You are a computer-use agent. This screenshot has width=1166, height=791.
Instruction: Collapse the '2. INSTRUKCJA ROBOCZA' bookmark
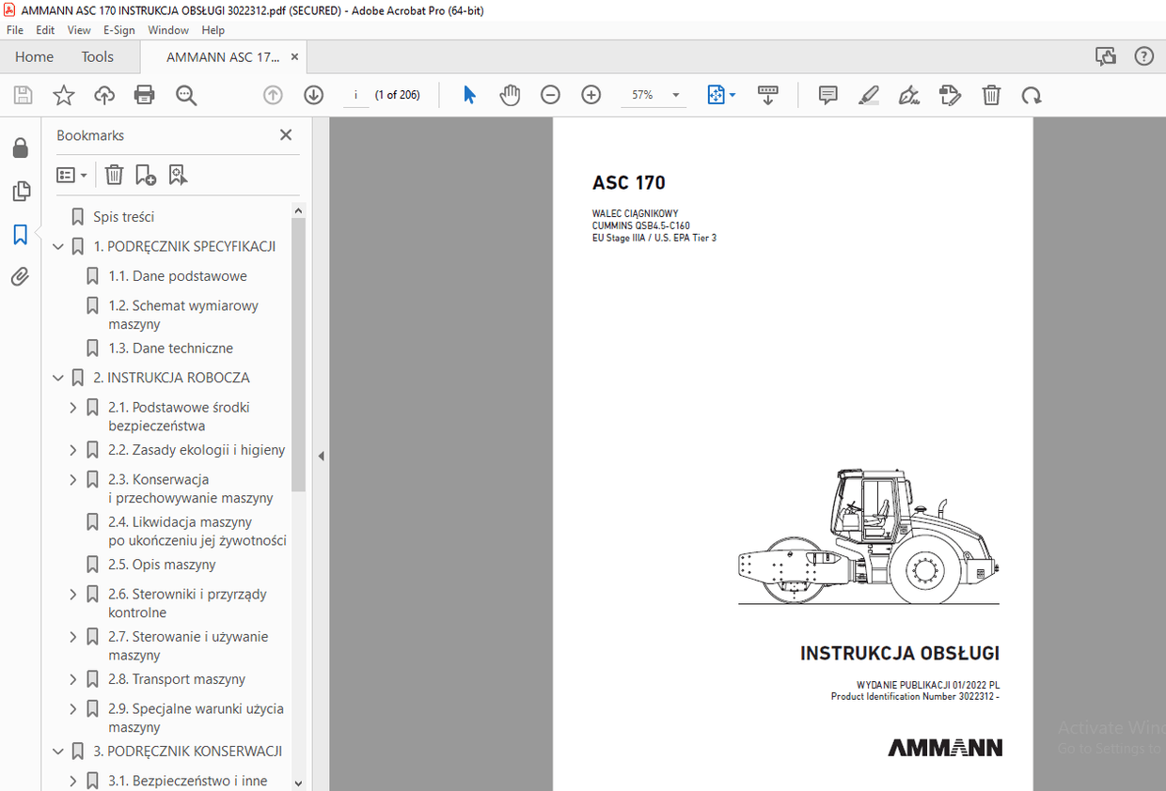click(x=58, y=377)
